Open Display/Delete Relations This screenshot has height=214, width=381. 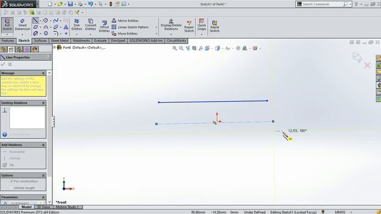click(171, 25)
